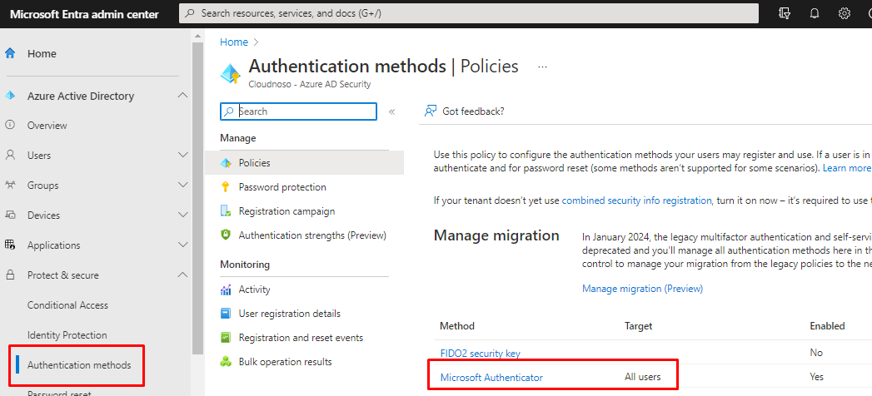This screenshot has height=396, width=872.
Task: Open the ellipsis more options beside Policies
Action: point(542,67)
